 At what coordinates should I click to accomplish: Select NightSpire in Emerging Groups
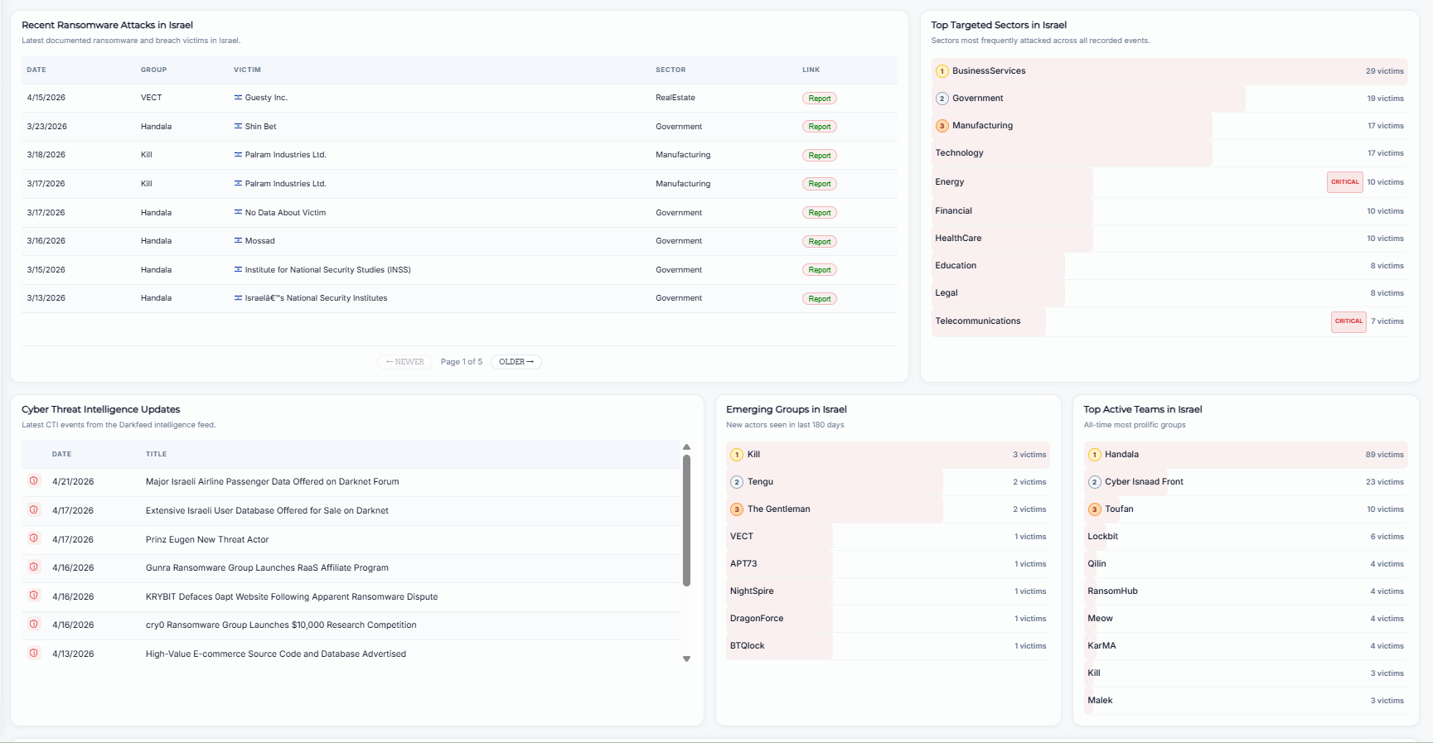(x=888, y=591)
